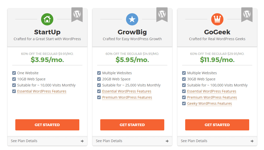Viewport: 264px width, 150px height.
Task: Toggle the 20GB Web Space checkbox
Action: (x=99, y=79)
